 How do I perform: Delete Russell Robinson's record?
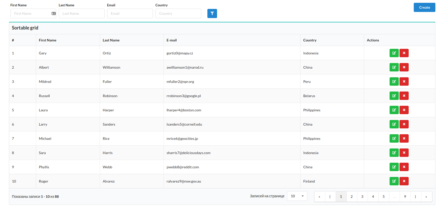(x=404, y=96)
